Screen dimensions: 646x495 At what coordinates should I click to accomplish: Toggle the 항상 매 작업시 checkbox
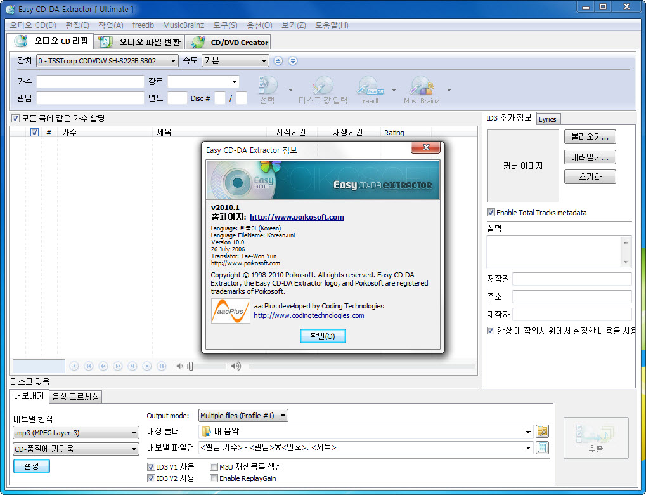tap(491, 331)
